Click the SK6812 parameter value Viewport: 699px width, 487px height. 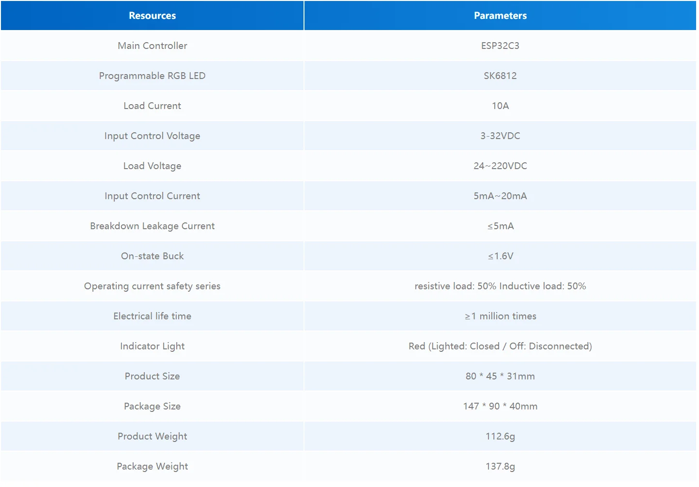tap(500, 76)
